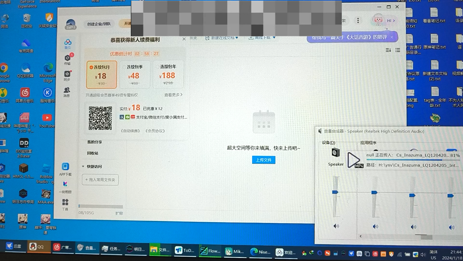Click the MP4 play icon in transfer popup
The image size is (463, 261).
(355, 160)
